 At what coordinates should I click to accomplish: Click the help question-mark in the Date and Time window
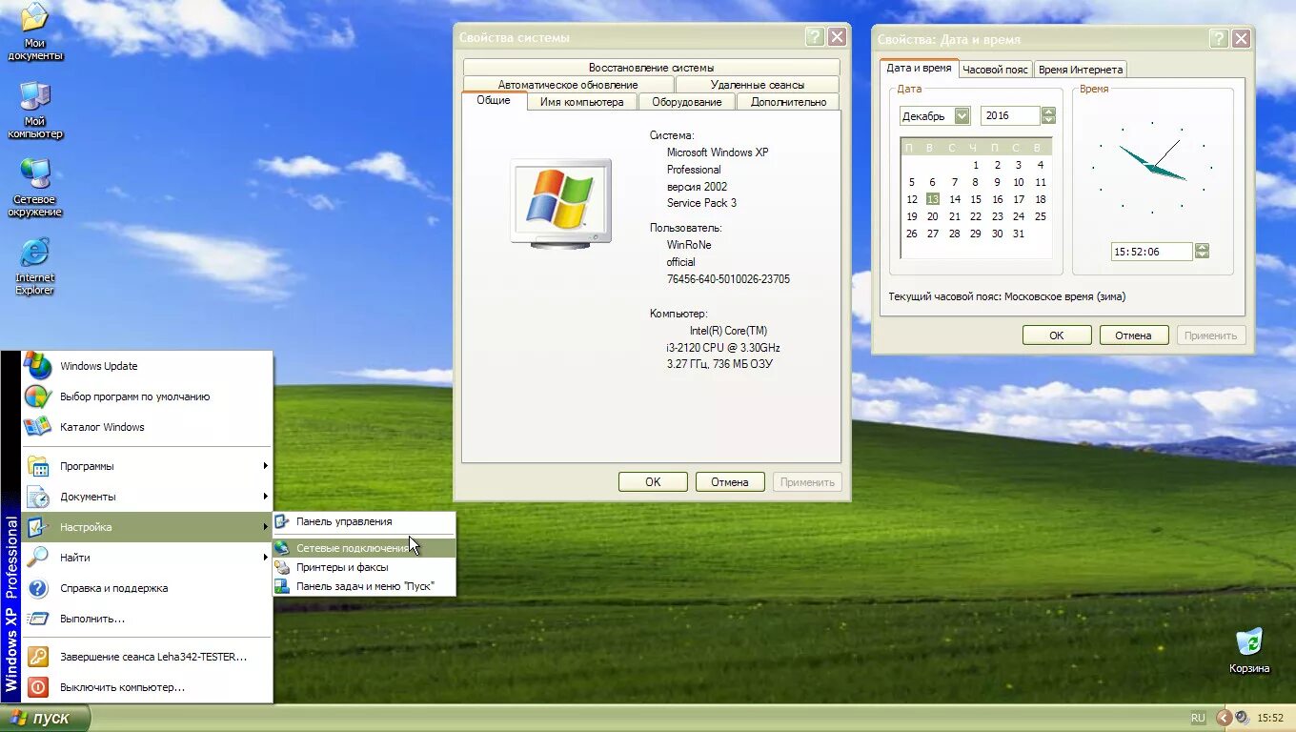click(1218, 39)
